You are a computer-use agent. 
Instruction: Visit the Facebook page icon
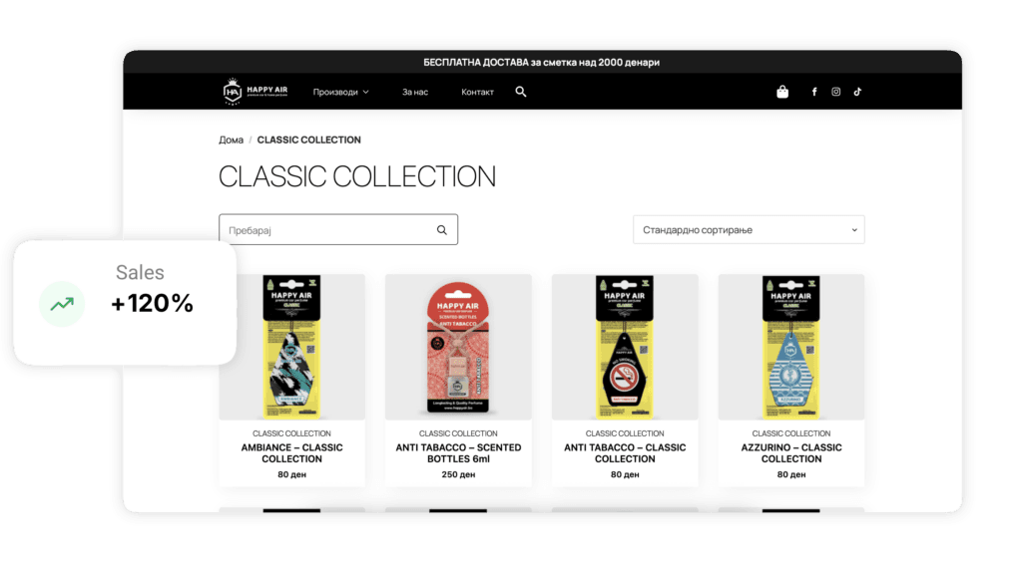coord(814,92)
